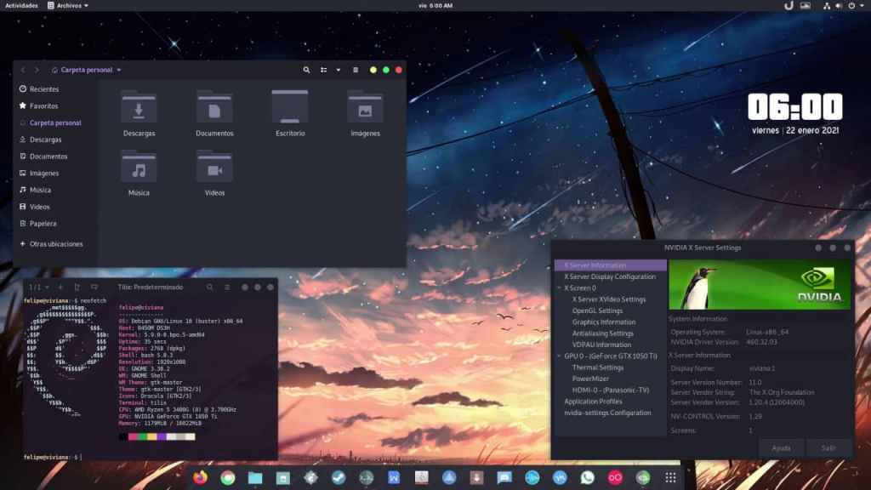Open Steam from the dock
871x490 pixels.
click(339, 477)
